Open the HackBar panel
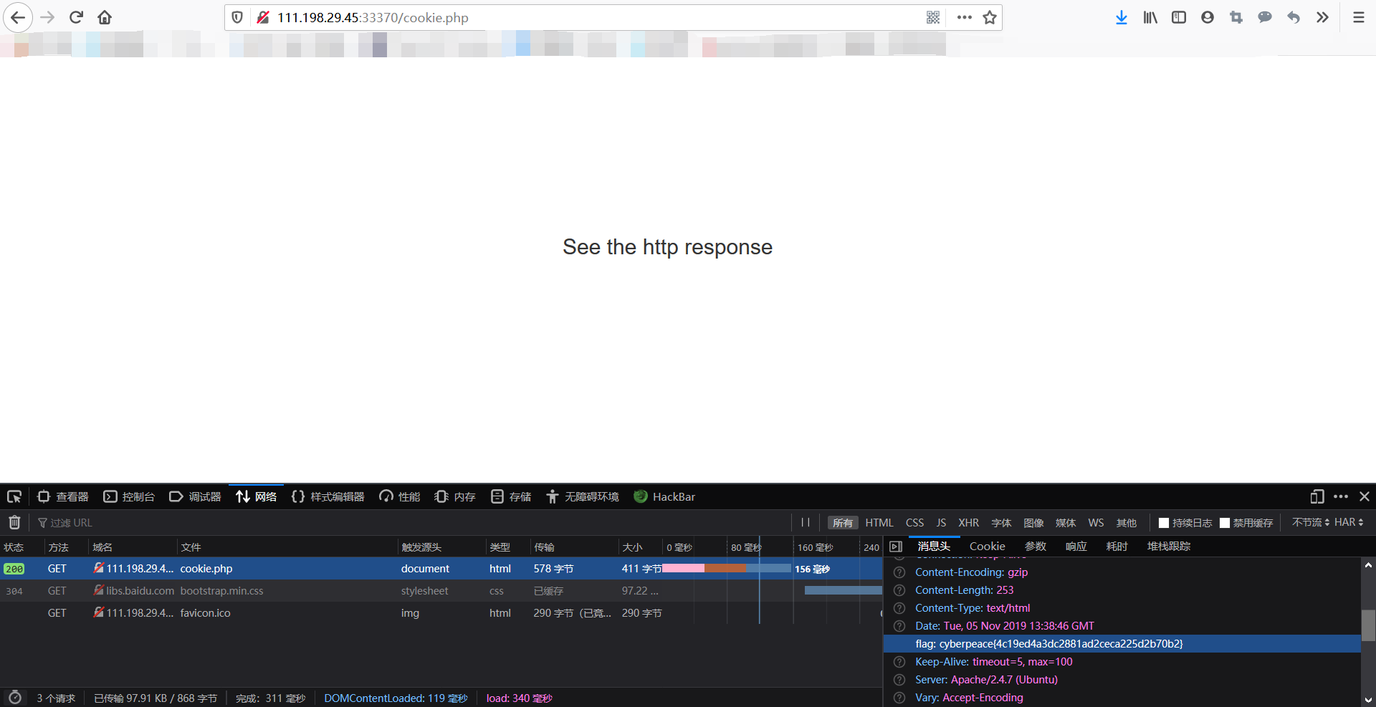The image size is (1376, 707). 664,496
